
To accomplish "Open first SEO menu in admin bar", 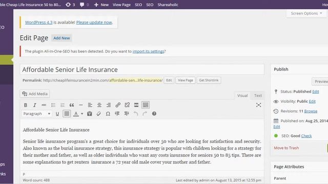I will tap(138, 5).
